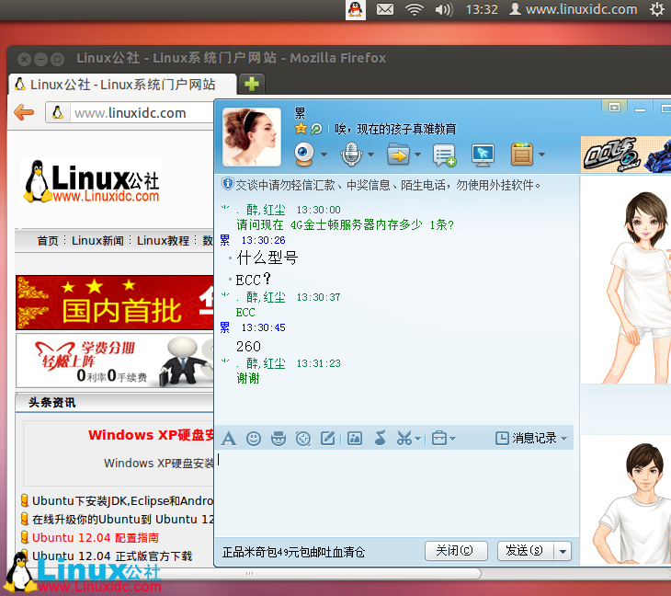Start voice call with microphone icon

click(351, 155)
